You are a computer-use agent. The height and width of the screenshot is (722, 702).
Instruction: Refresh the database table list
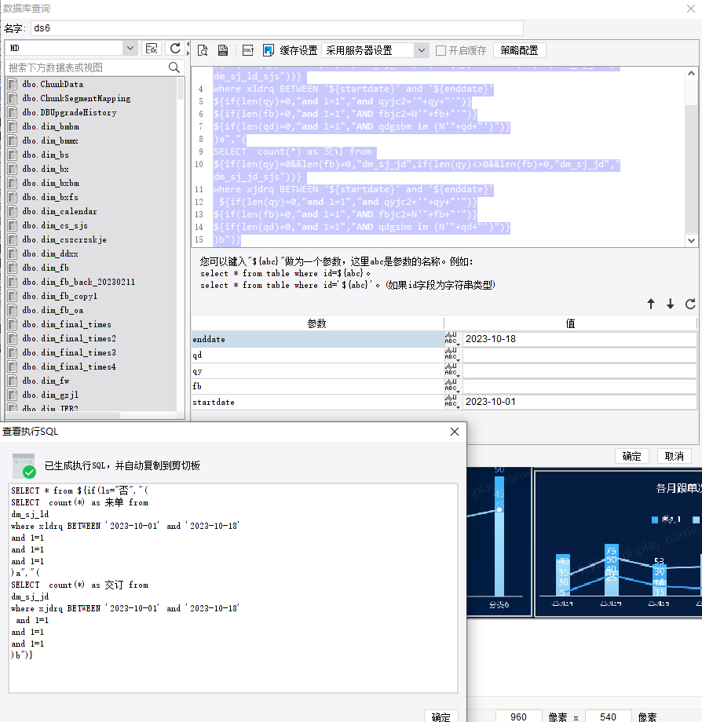click(175, 49)
